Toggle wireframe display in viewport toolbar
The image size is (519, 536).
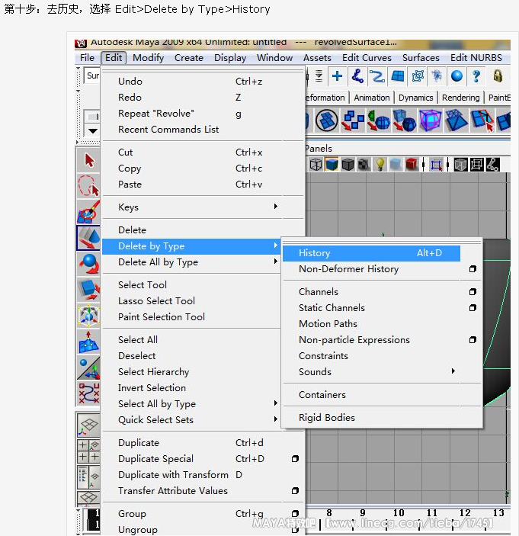(x=316, y=165)
